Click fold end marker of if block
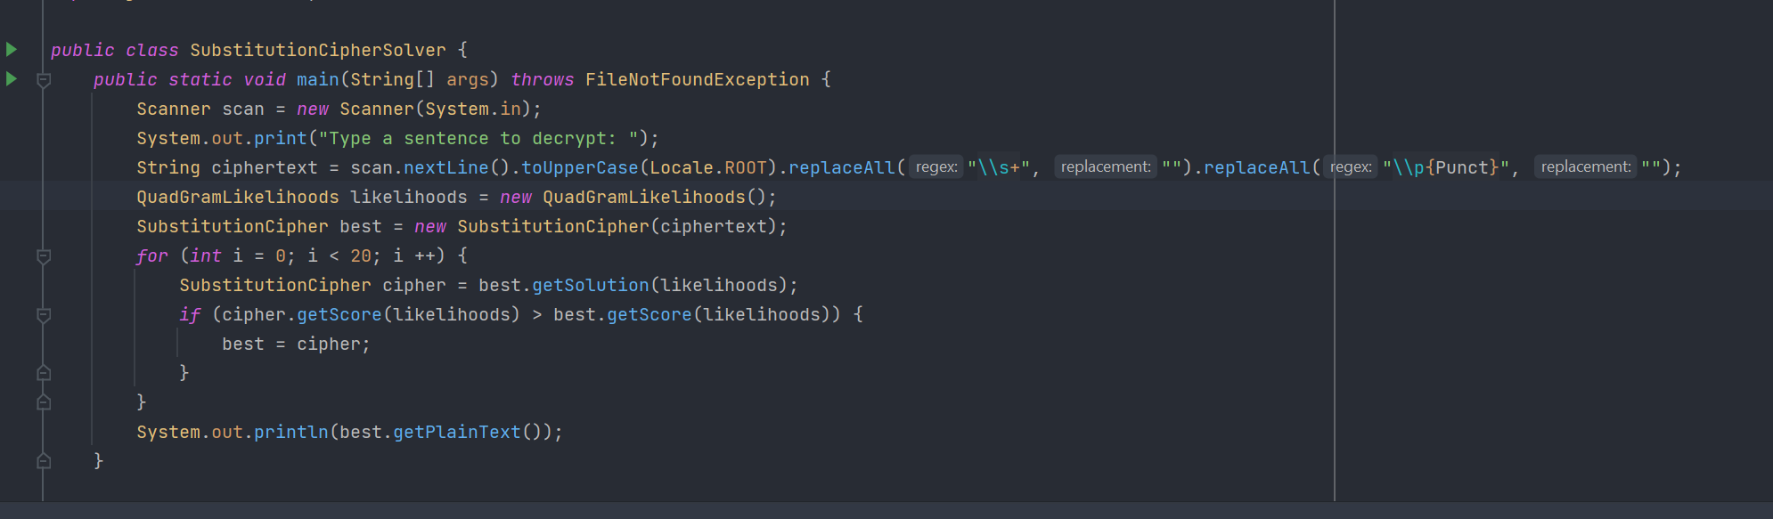 [44, 373]
